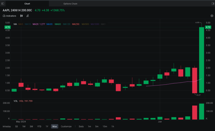215x131 pixels.
Task: Select the 1M time range
Action: (24, 126)
